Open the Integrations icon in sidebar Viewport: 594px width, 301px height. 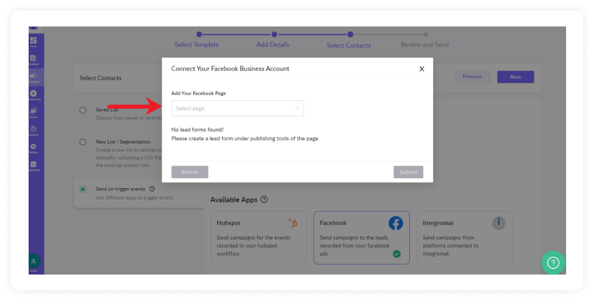point(34,165)
